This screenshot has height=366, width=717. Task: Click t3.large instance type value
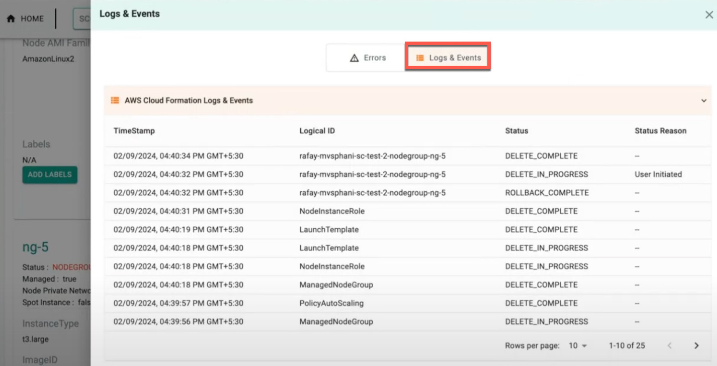point(35,339)
